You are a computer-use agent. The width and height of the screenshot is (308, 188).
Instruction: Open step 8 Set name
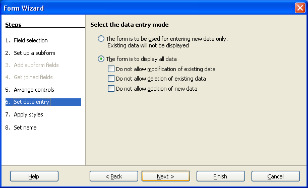(21, 128)
